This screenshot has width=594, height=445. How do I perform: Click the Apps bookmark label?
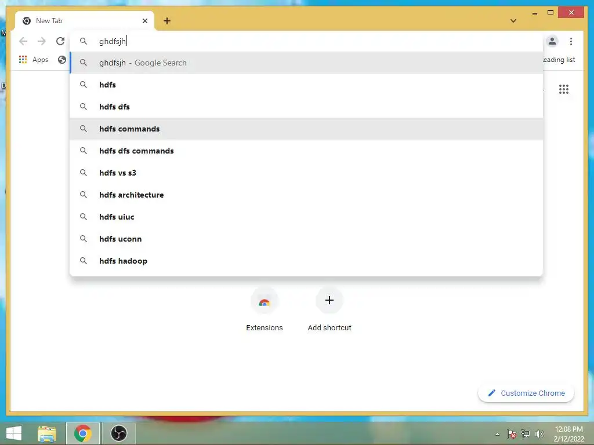[40, 60]
